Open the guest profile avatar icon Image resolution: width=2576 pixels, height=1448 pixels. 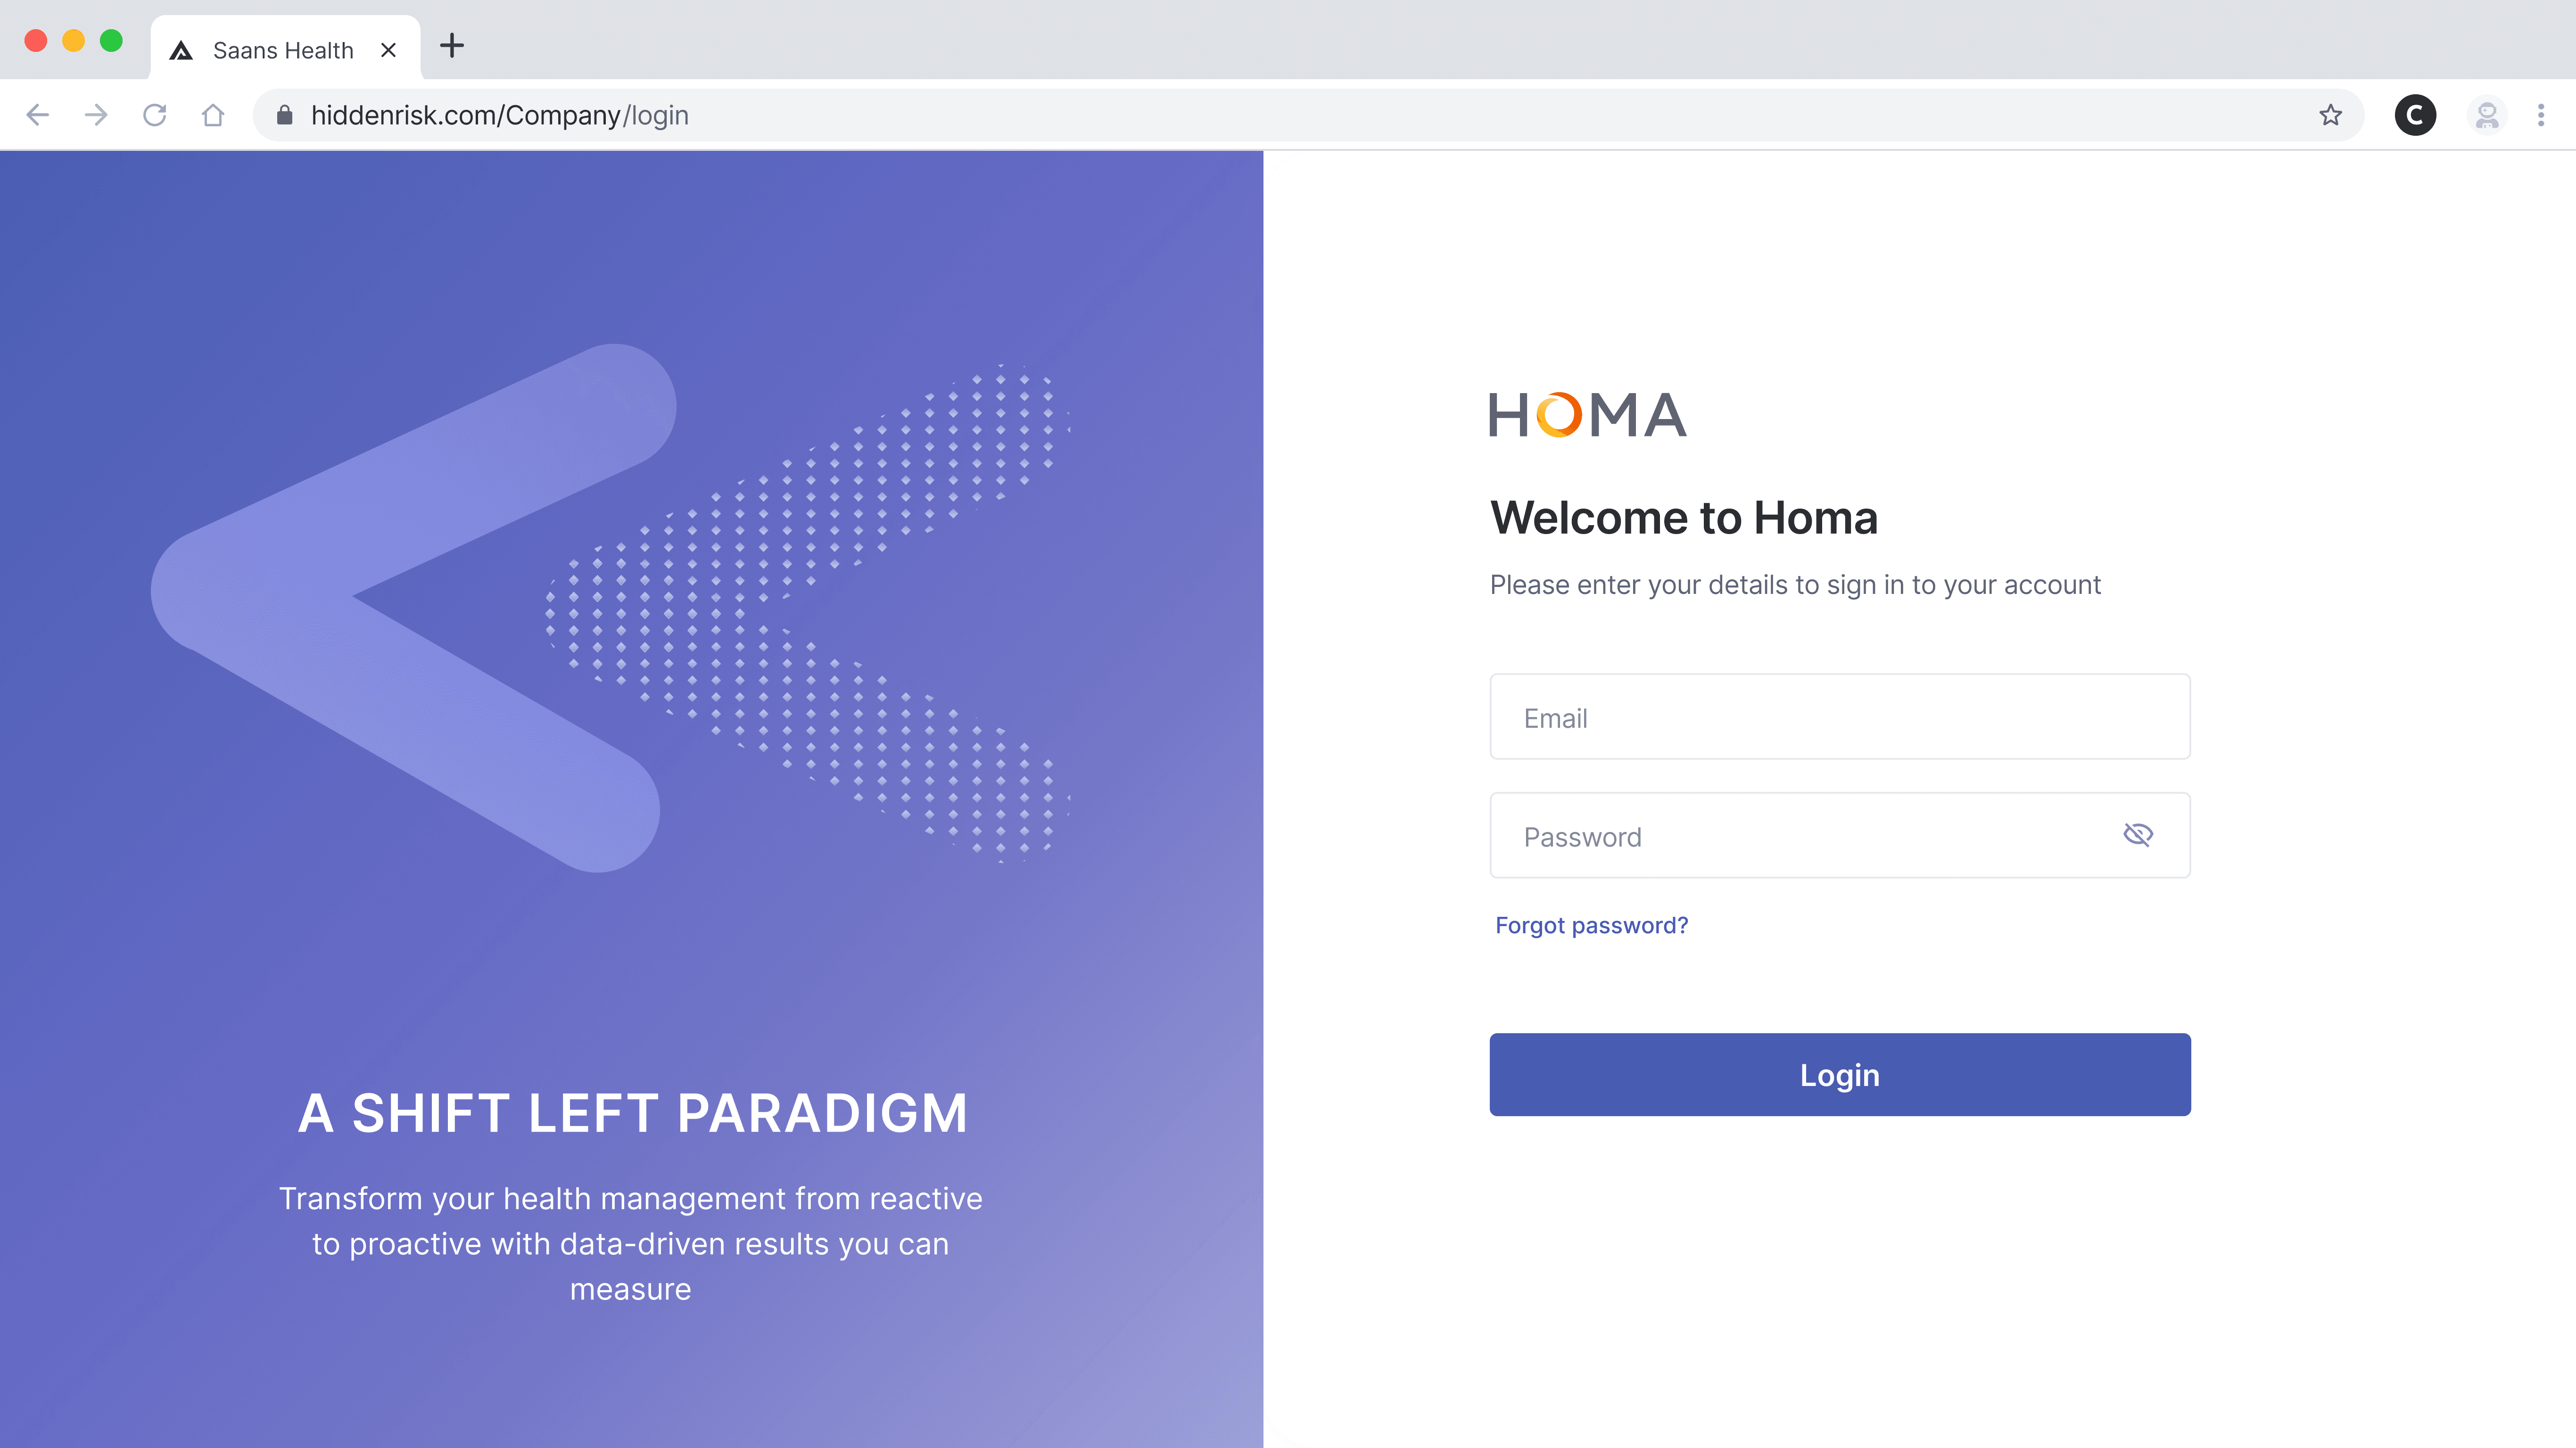(x=2487, y=115)
